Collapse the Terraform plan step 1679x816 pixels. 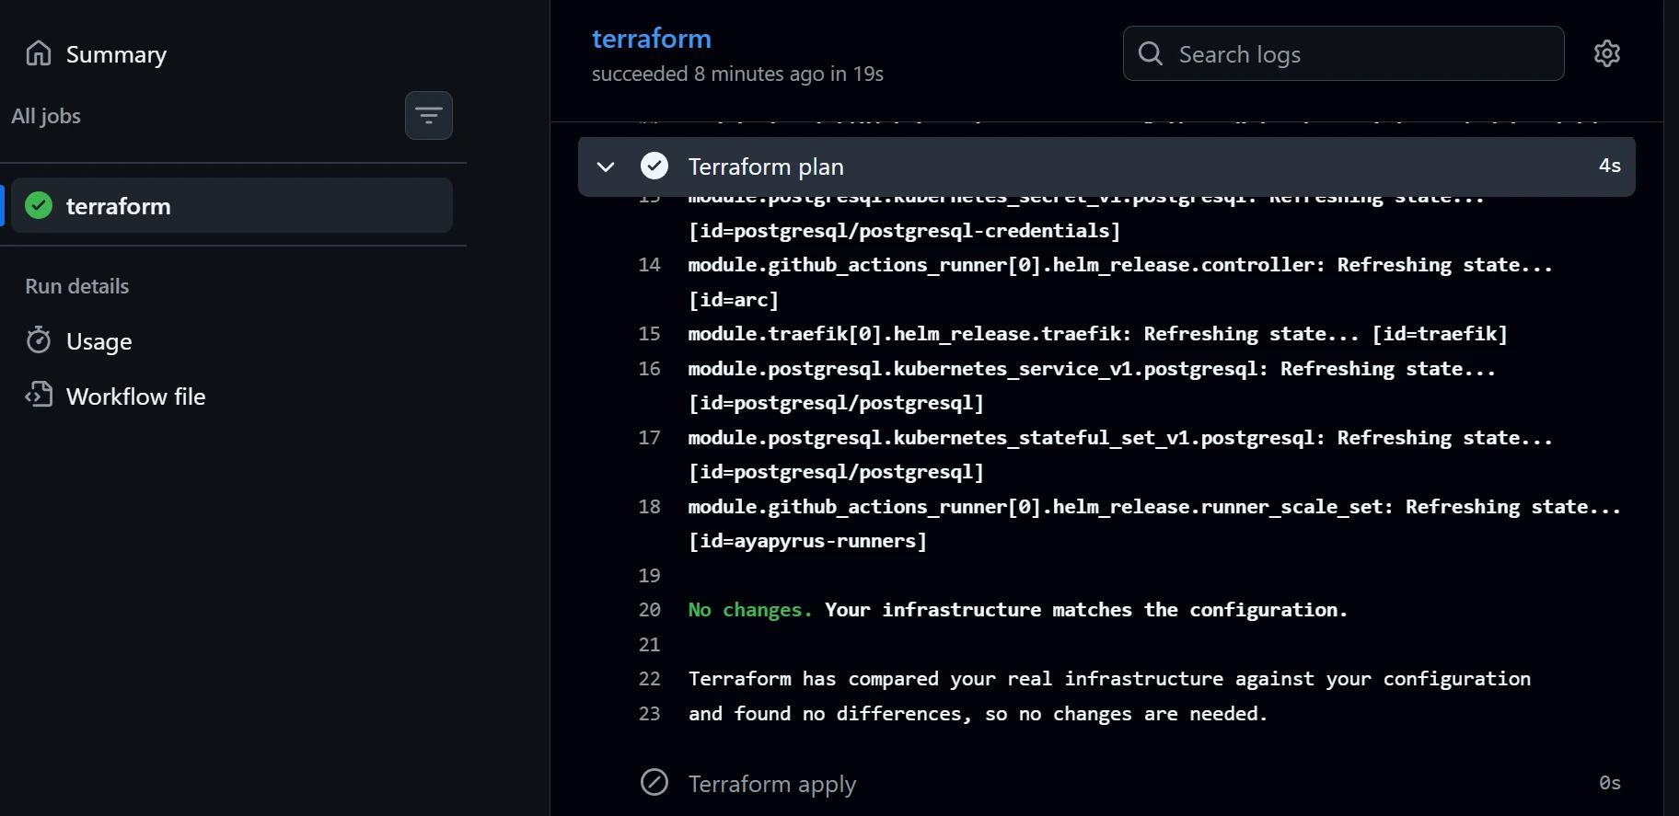point(1106,167)
